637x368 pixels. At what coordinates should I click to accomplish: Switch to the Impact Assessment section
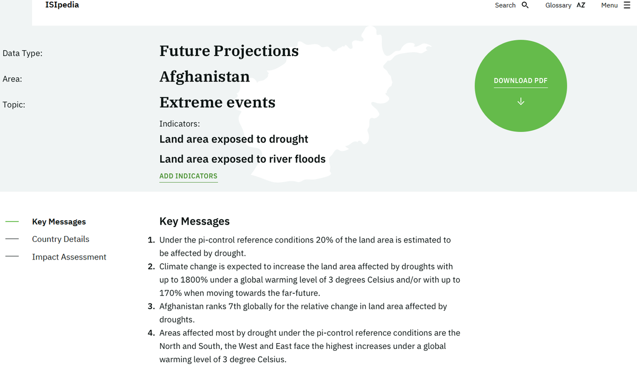[70, 256]
